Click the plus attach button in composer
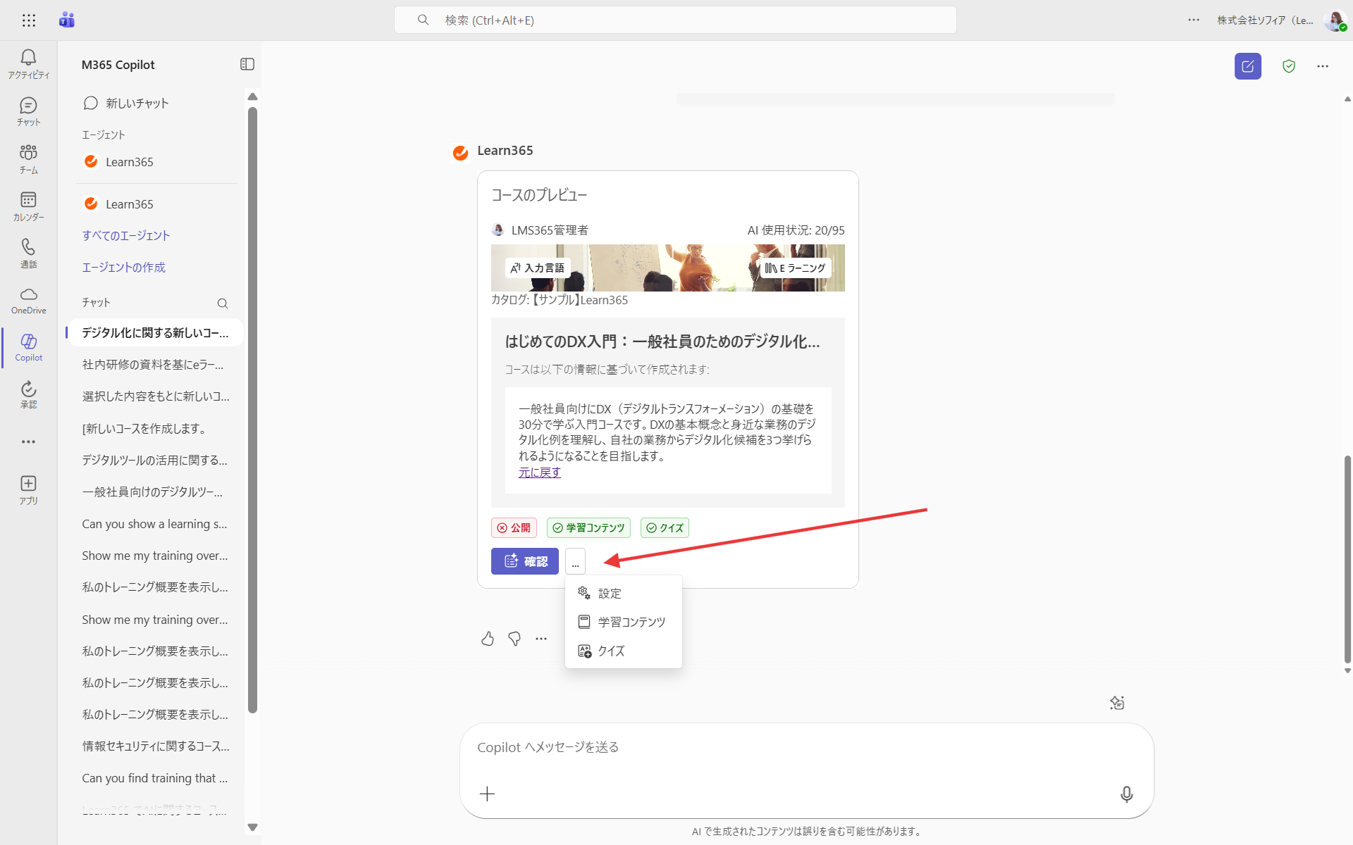Image resolution: width=1353 pixels, height=845 pixels. [487, 794]
